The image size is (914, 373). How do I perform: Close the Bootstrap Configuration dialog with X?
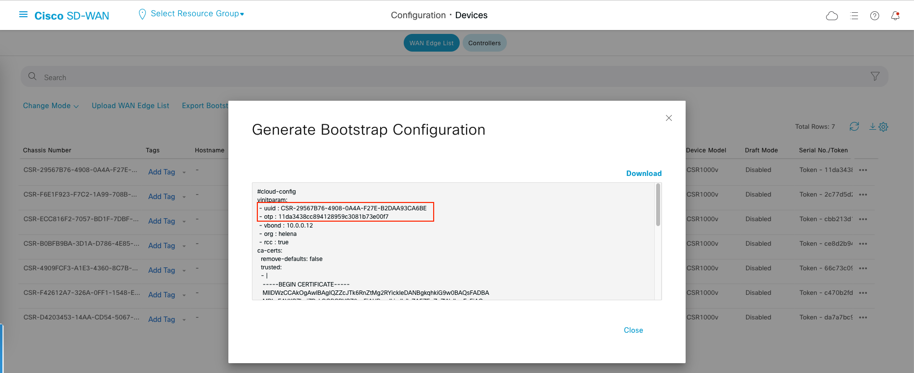click(668, 118)
